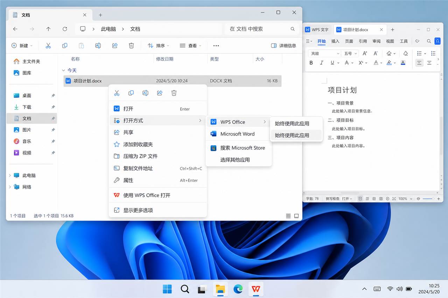Go back in Explorer navigation

pos(15,29)
